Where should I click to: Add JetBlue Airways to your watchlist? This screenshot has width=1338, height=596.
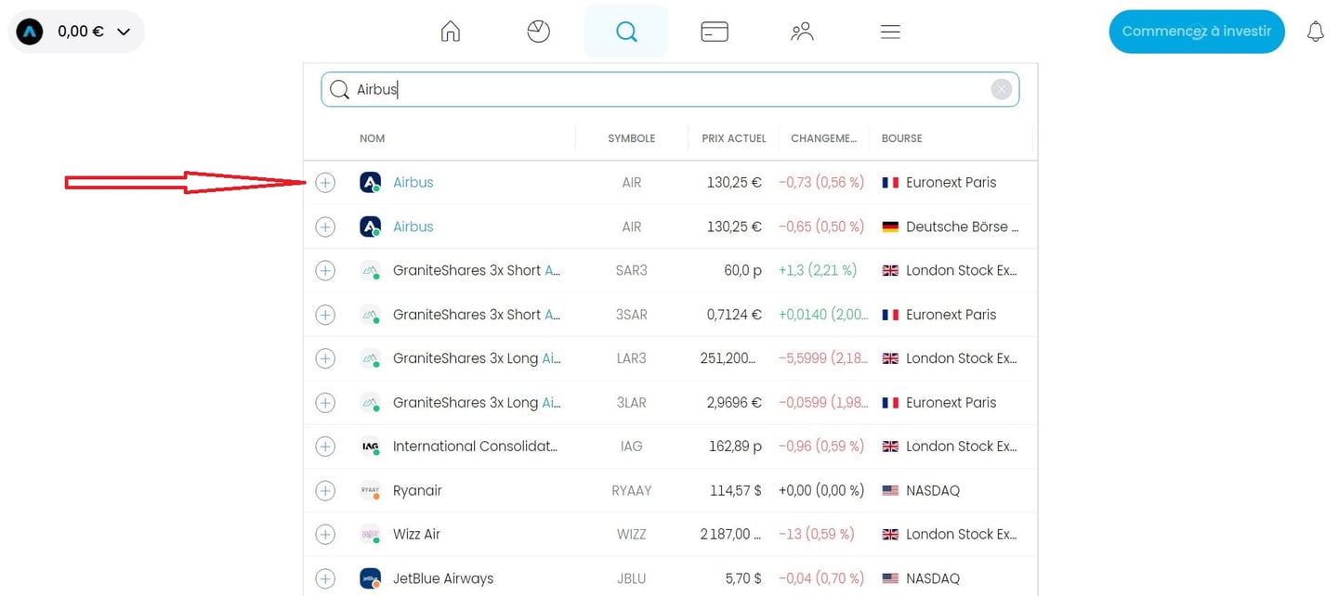(x=325, y=577)
